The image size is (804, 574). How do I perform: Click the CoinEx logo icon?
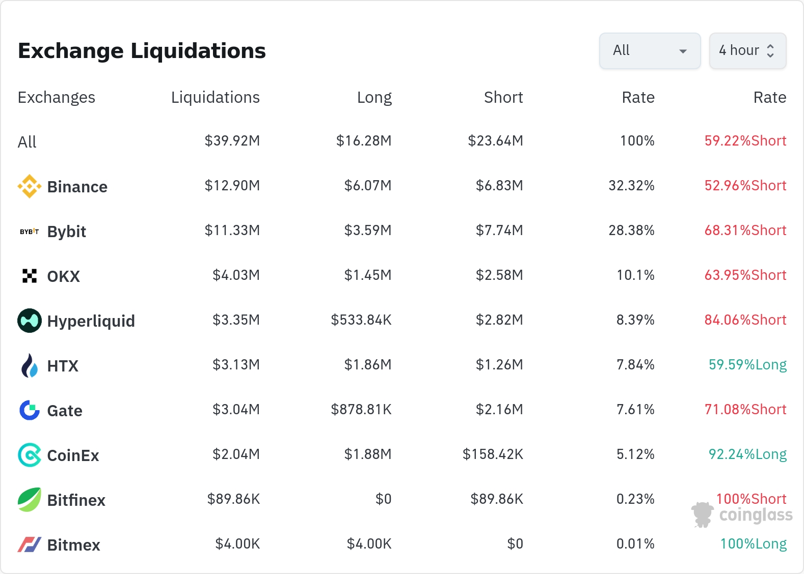tap(30, 455)
